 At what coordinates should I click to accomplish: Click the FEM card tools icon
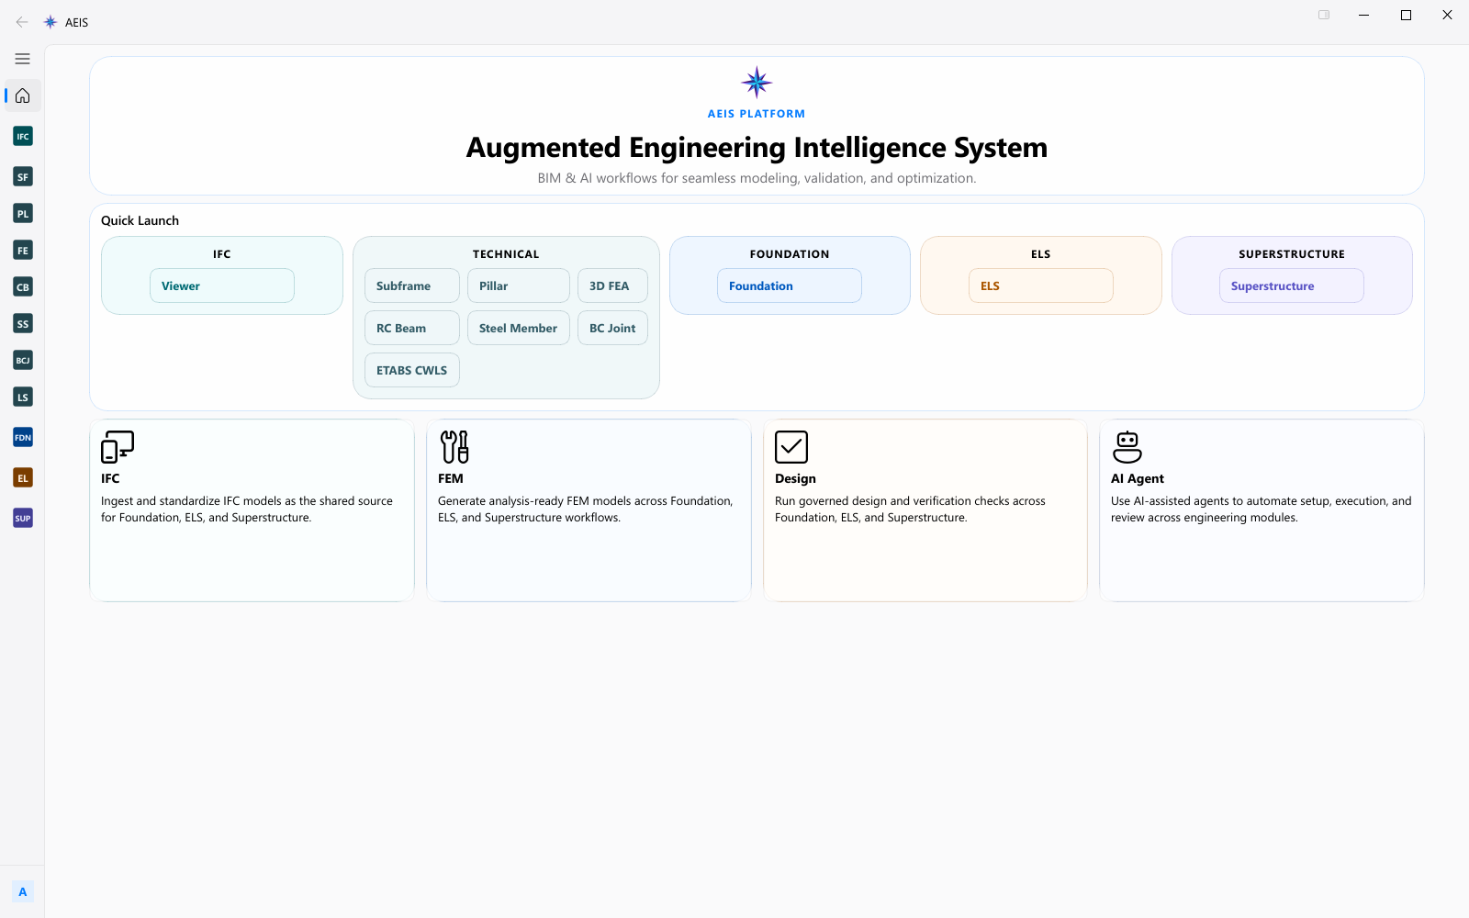[x=454, y=447]
